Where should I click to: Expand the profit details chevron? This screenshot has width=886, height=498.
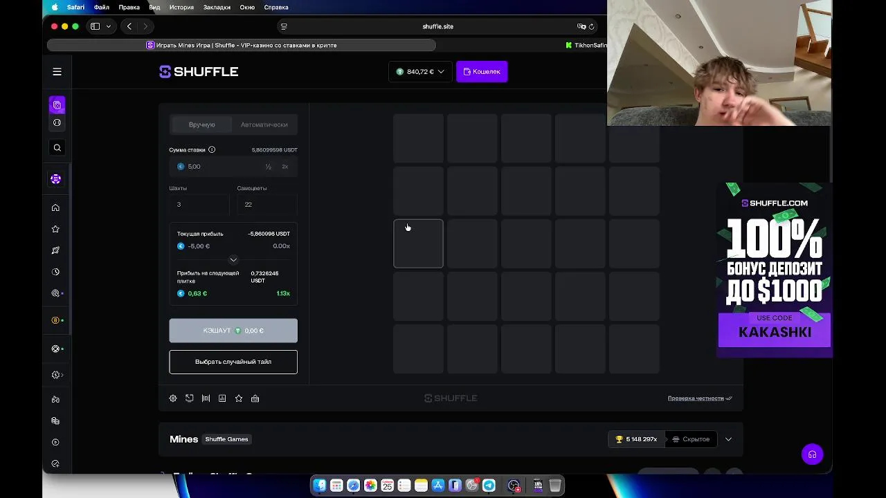tap(233, 260)
